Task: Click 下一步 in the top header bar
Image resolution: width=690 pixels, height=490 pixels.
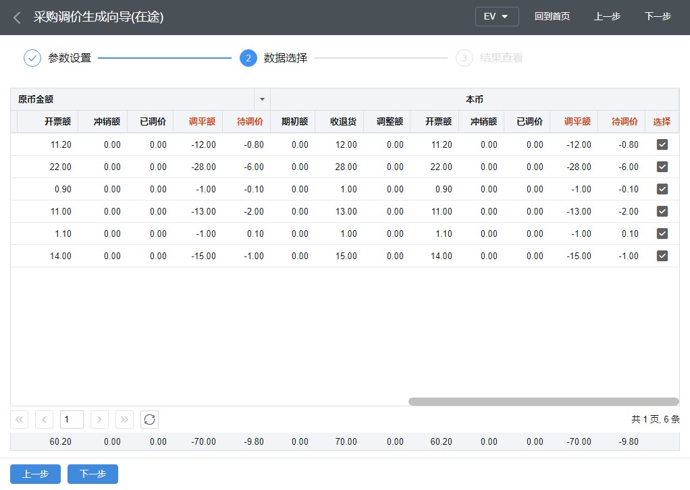Action: [658, 17]
